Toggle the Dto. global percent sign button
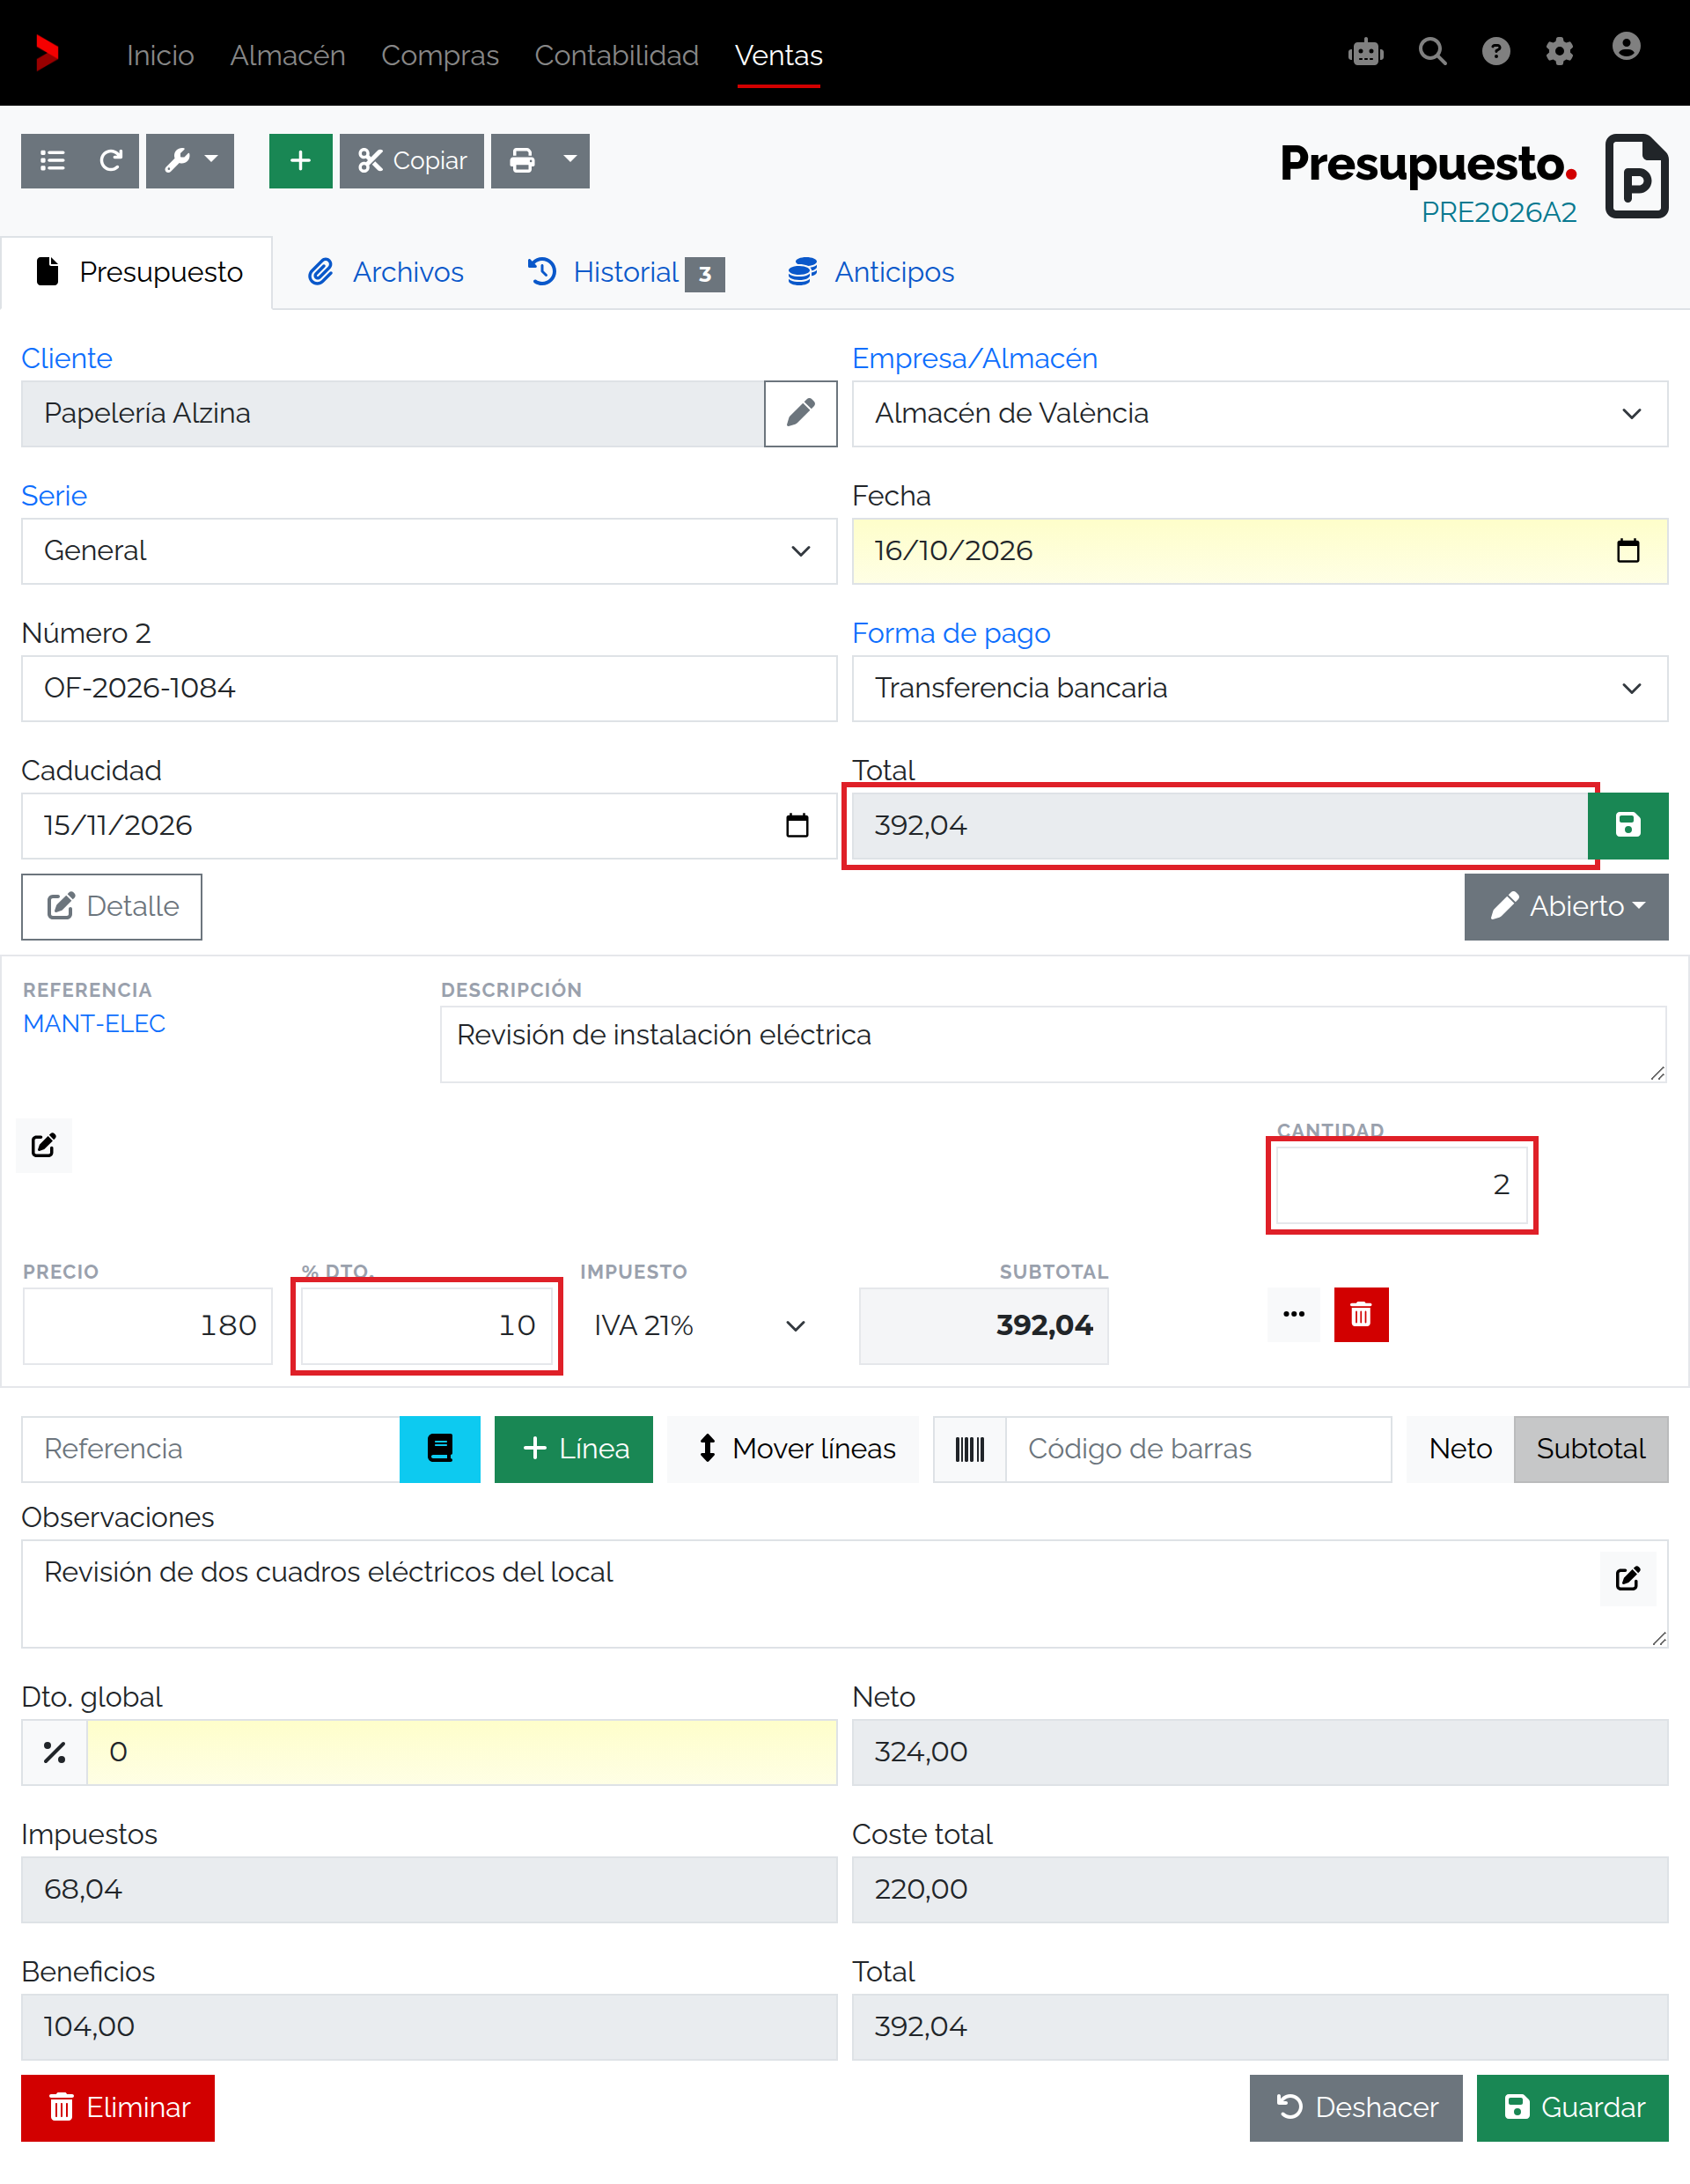 point(54,1751)
